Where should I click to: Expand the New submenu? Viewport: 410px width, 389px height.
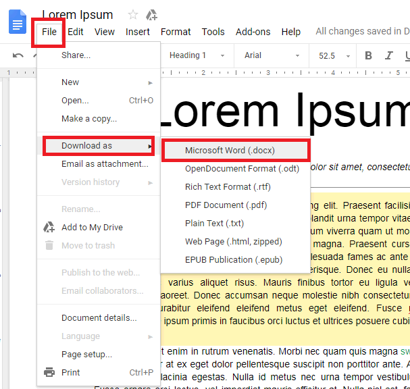pos(99,82)
